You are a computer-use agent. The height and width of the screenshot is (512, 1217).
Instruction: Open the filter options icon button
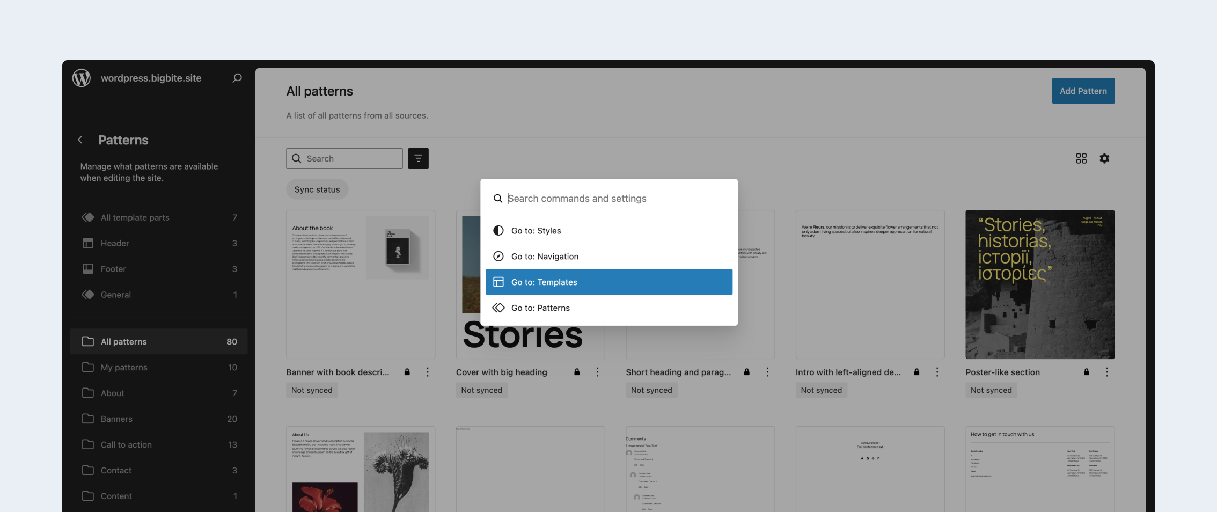click(x=418, y=158)
